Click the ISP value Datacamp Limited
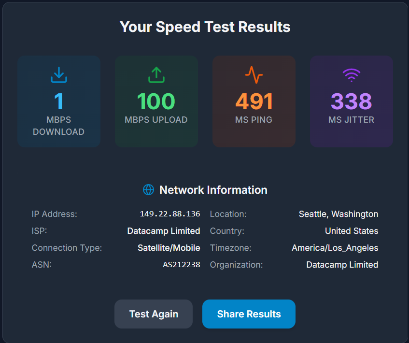 (164, 231)
